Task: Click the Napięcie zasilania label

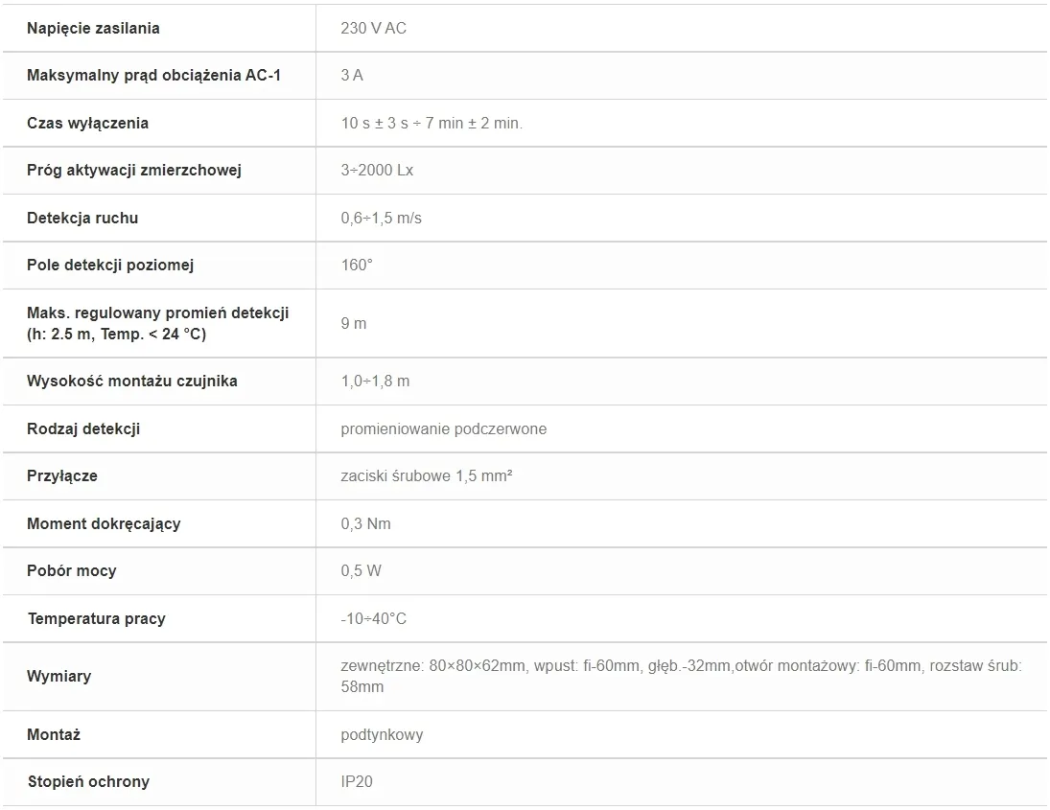Action: click(x=93, y=28)
